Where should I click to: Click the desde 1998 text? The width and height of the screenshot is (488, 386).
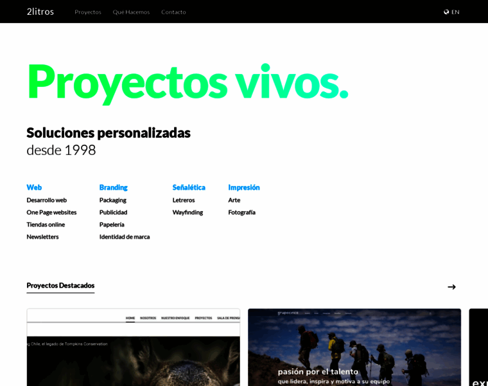[x=61, y=151]
